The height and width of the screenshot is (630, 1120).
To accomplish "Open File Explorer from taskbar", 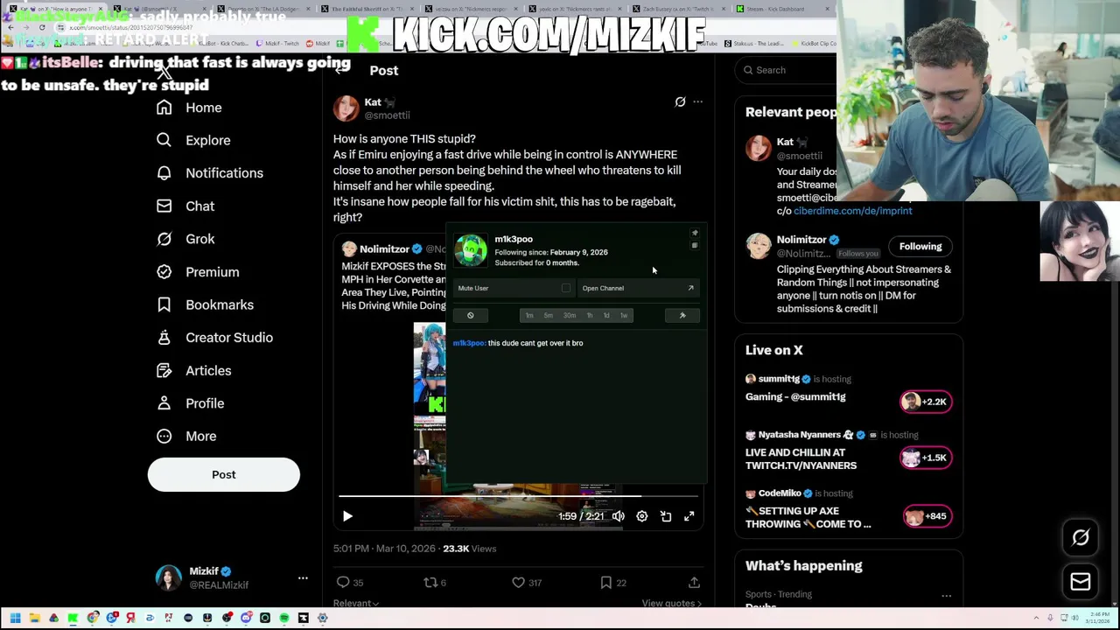I will click(35, 619).
